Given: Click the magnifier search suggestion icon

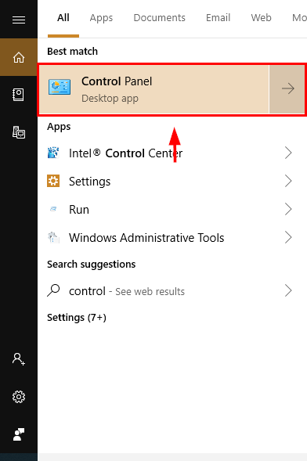Looking at the screenshot, I should (53, 290).
